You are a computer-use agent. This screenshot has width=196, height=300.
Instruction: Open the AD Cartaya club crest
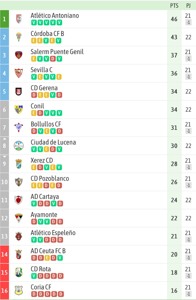[x=19, y=200]
